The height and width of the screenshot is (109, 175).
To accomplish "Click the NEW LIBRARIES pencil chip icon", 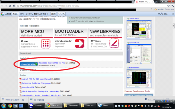I will [114, 43].
